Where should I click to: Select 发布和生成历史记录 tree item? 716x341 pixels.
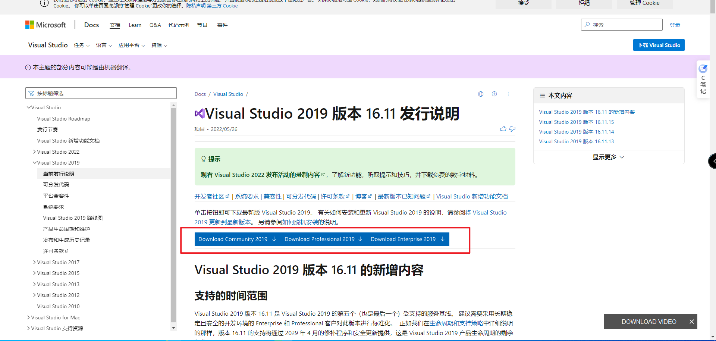coord(66,240)
